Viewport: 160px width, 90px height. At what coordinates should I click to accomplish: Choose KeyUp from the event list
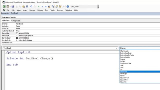(x=140, y=76)
